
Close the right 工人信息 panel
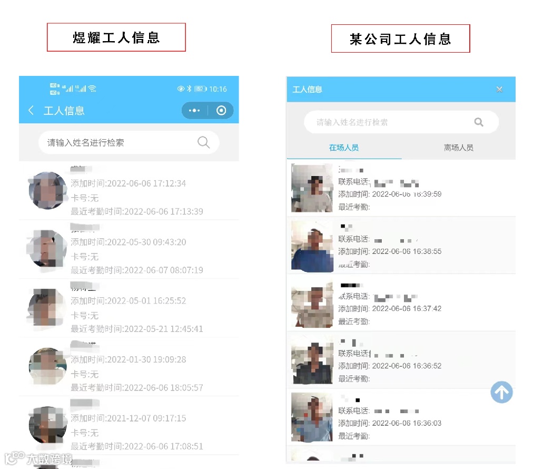(499, 89)
